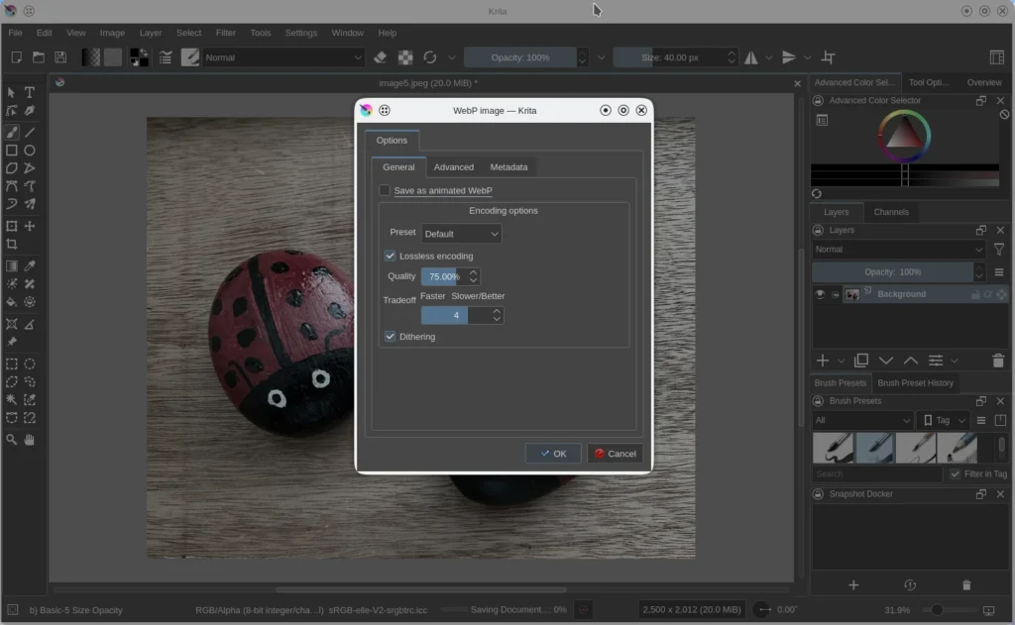Image resolution: width=1015 pixels, height=625 pixels.
Task: Click the Save document icon
Action: click(60, 57)
